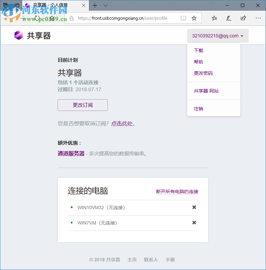Click the © 2018 共享器 footer text
Screen dimensions: 266x270
pyautogui.click(x=105, y=260)
